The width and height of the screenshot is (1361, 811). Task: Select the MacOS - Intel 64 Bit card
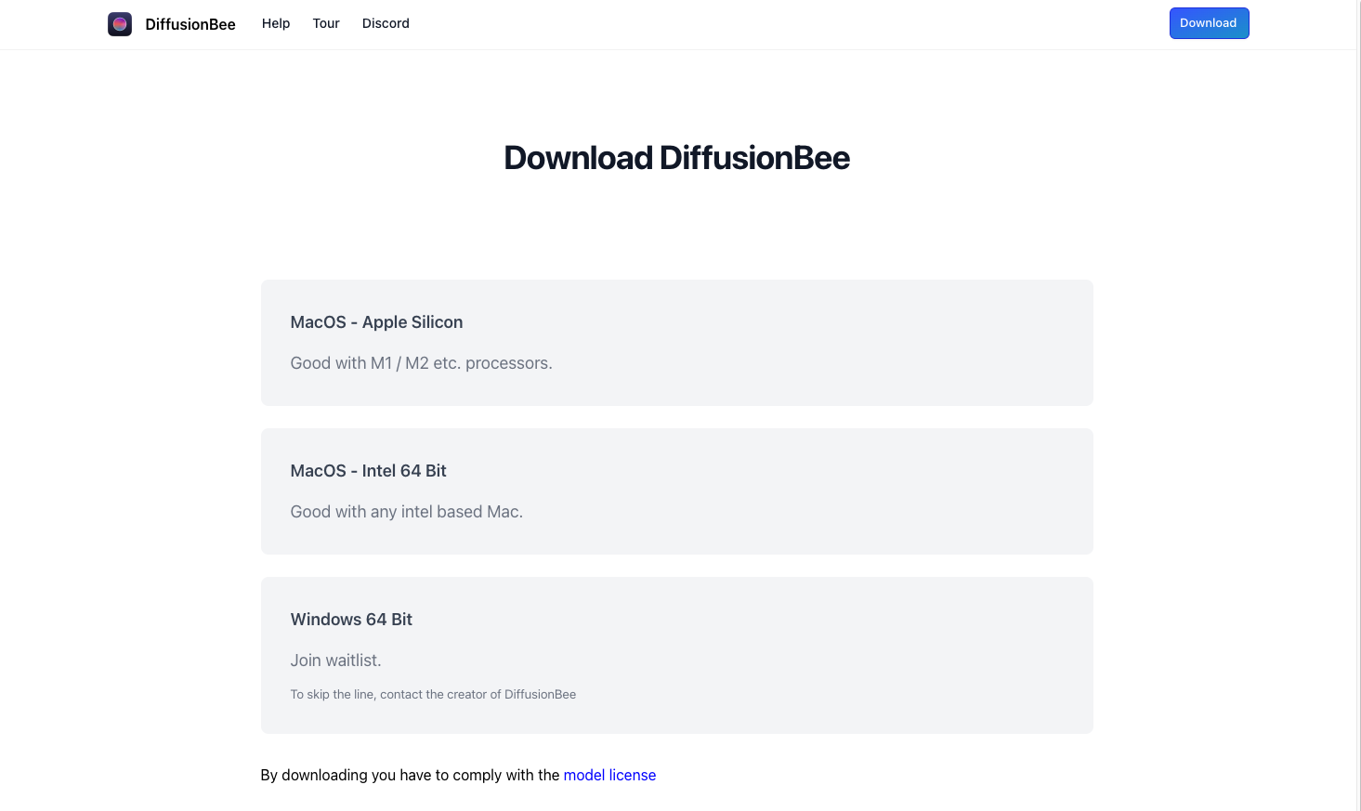(x=676, y=491)
